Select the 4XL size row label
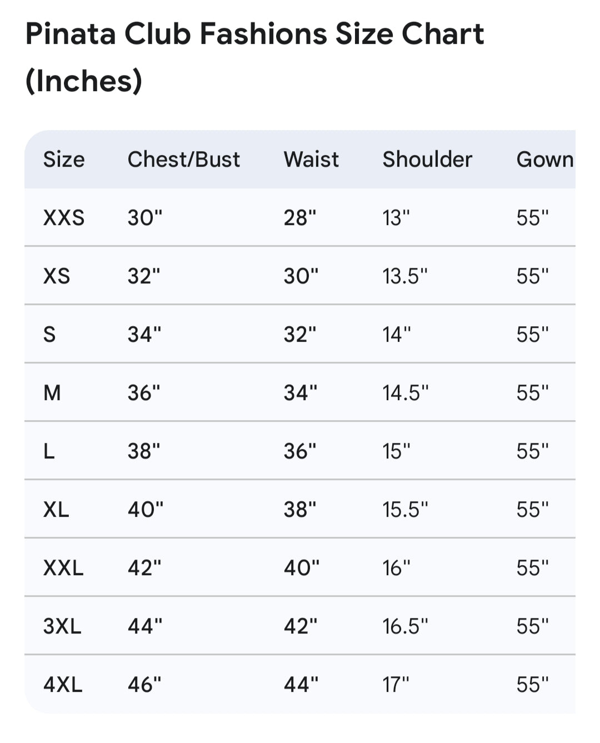Viewport: 600px width, 743px height. tap(63, 685)
